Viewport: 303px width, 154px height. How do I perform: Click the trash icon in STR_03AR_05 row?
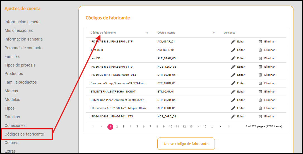260,100
